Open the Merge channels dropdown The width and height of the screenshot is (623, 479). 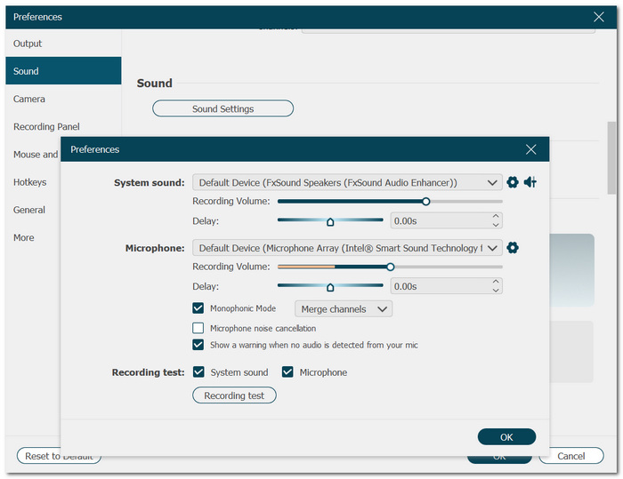click(344, 309)
